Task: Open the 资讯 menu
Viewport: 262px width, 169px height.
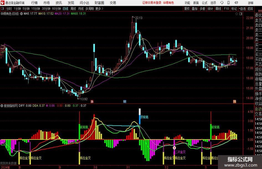Action: 59,3
